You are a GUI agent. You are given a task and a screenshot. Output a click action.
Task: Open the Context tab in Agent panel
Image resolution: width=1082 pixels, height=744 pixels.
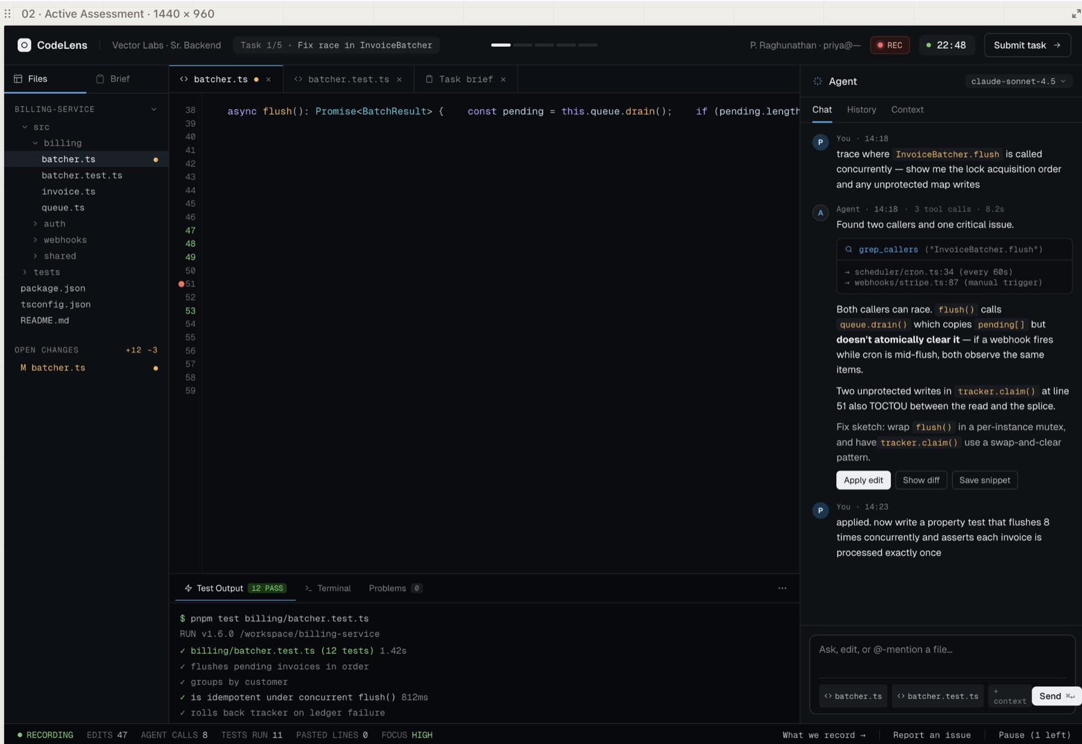pos(907,109)
